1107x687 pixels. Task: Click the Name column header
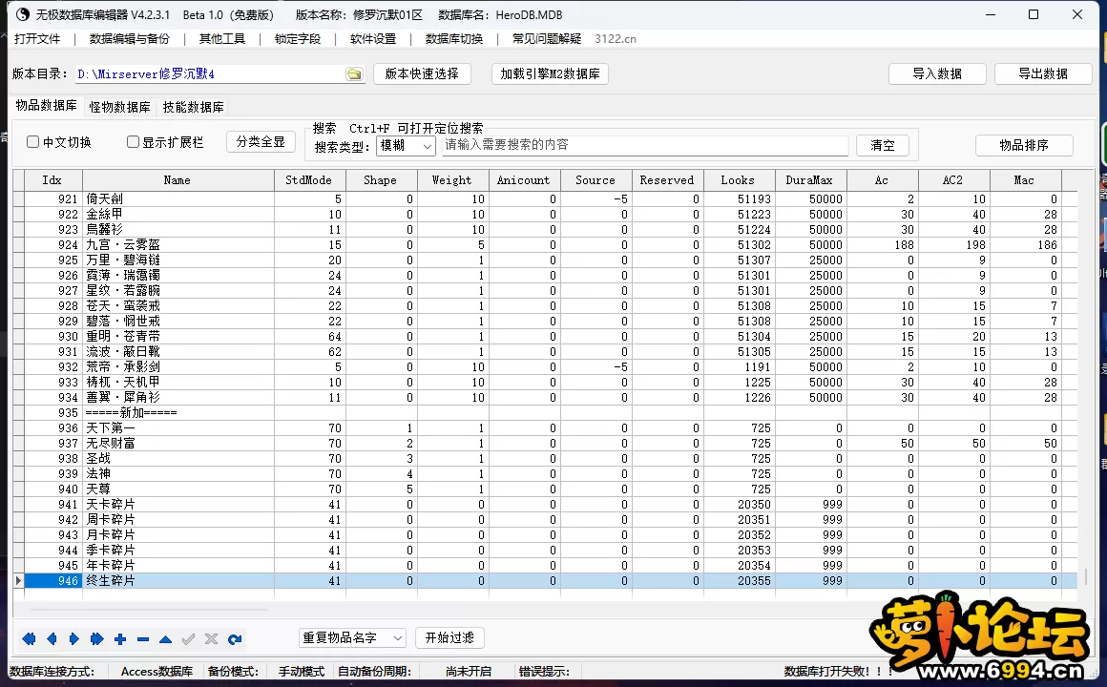tap(178, 180)
